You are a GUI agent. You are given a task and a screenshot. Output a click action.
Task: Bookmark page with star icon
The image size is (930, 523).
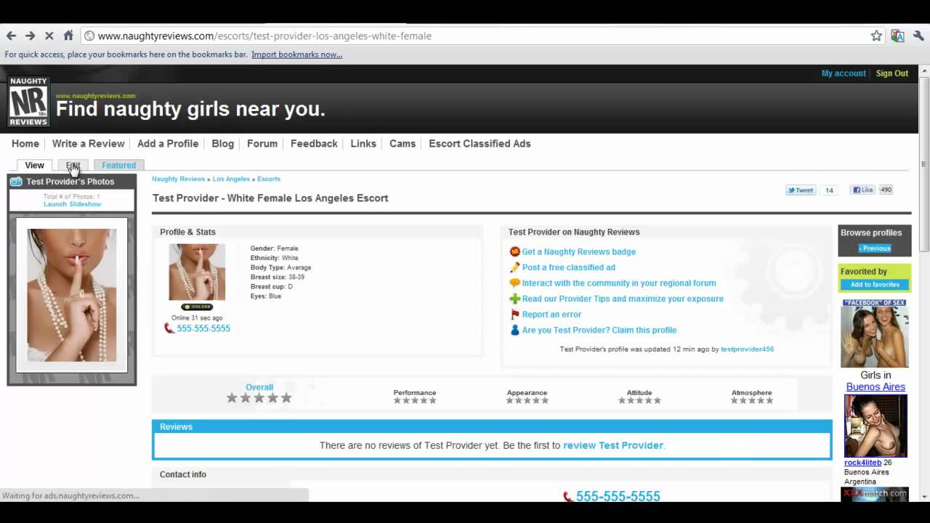tap(876, 36)
